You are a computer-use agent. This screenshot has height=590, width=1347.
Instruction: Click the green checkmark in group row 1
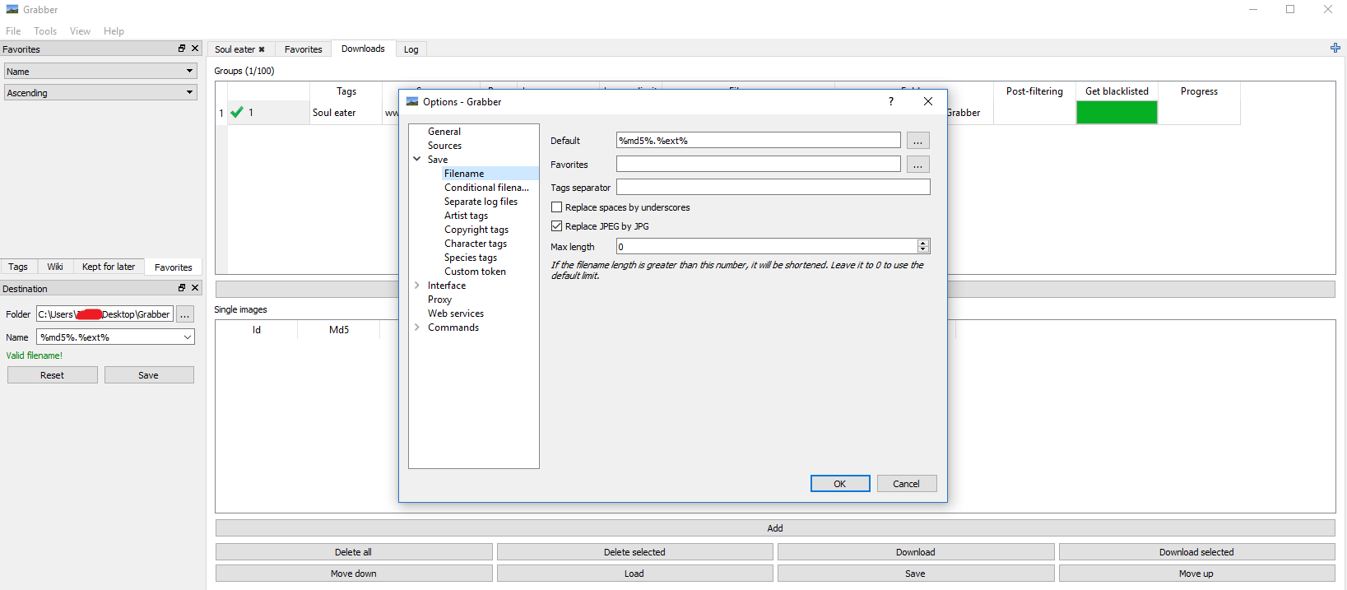point(237,113)
